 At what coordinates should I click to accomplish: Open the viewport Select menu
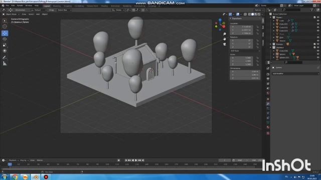pyautogui.click(x=31, y=14)
